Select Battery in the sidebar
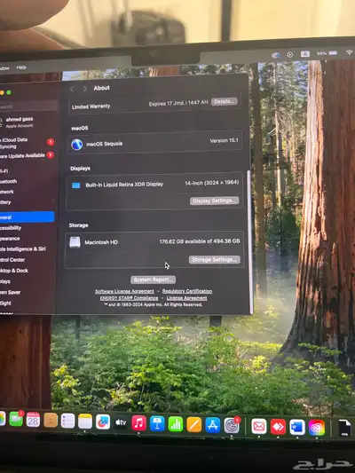The width and height of the screenshot is (355, 473). pyautogui.click(x=5, y=201)
